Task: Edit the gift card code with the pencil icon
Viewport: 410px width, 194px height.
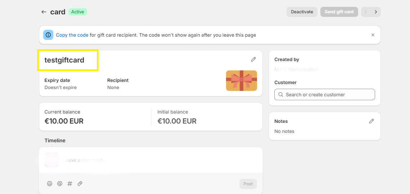Action: pyautogui.click(x=253, y=59)
